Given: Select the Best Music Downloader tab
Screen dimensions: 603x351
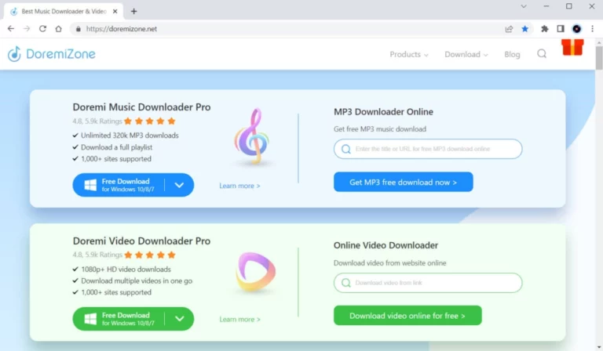Looking at the screenshot, I should 64,12.
